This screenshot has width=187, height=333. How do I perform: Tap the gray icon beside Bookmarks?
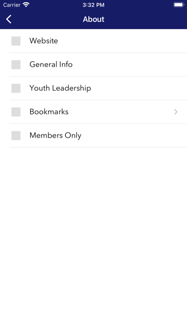click(x=16, y=112)
